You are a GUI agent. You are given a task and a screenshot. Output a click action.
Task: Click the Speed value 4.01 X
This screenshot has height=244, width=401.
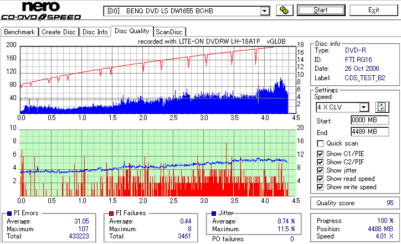384,236
